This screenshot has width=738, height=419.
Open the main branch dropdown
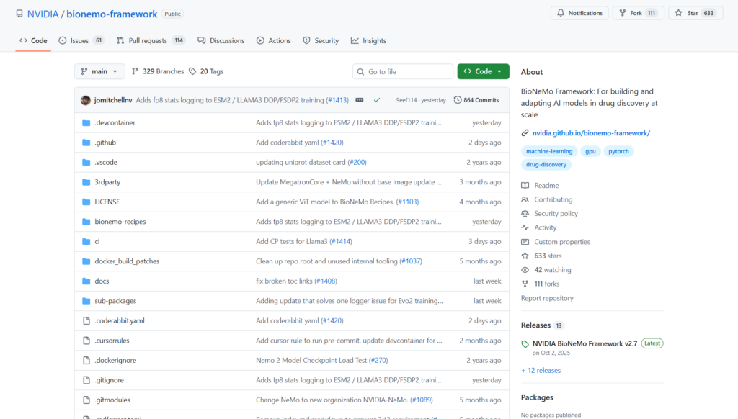(x=99, y=71)
